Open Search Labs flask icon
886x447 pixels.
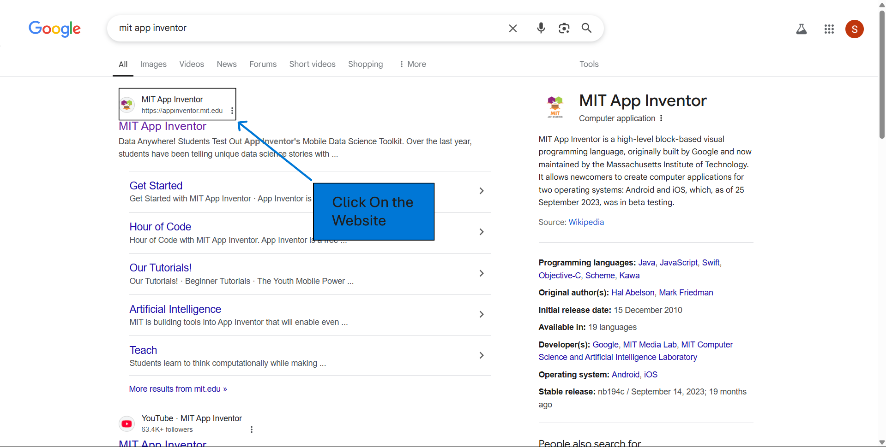coord(802,29)
